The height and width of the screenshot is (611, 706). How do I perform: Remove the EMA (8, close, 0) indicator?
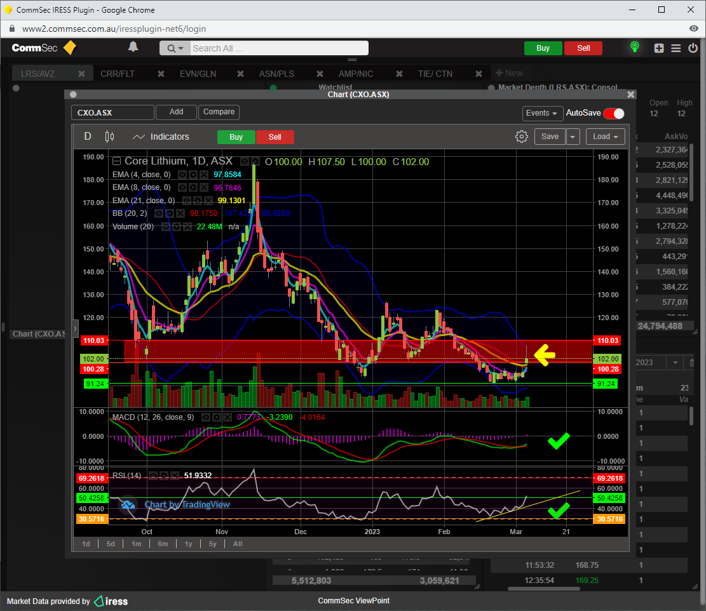203,187
